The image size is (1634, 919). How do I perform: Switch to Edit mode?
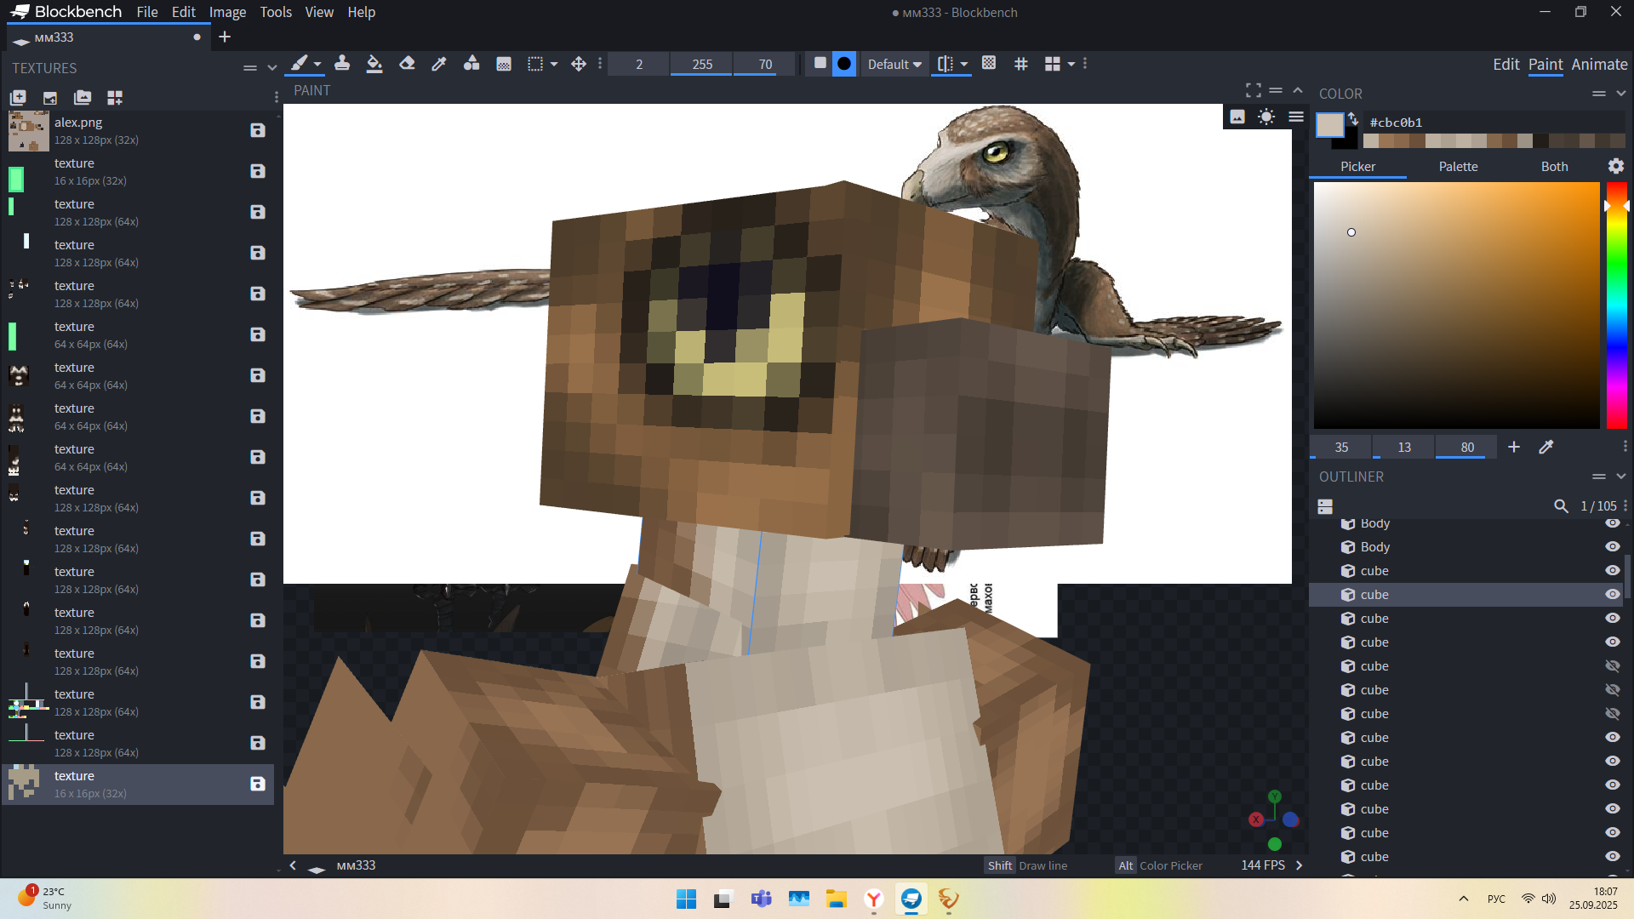pyautogui.click(x=1505, y=65)
